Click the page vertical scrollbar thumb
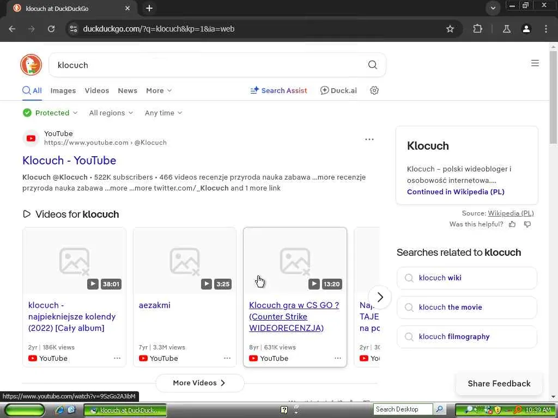The image size is (558, 418). coord(553,97)
